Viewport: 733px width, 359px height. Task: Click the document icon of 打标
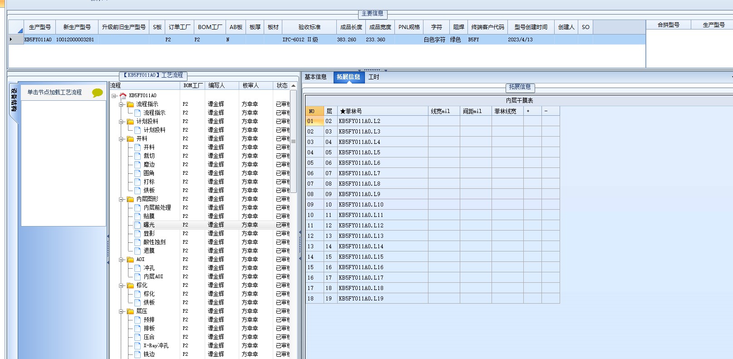click(x=138, y=182)
